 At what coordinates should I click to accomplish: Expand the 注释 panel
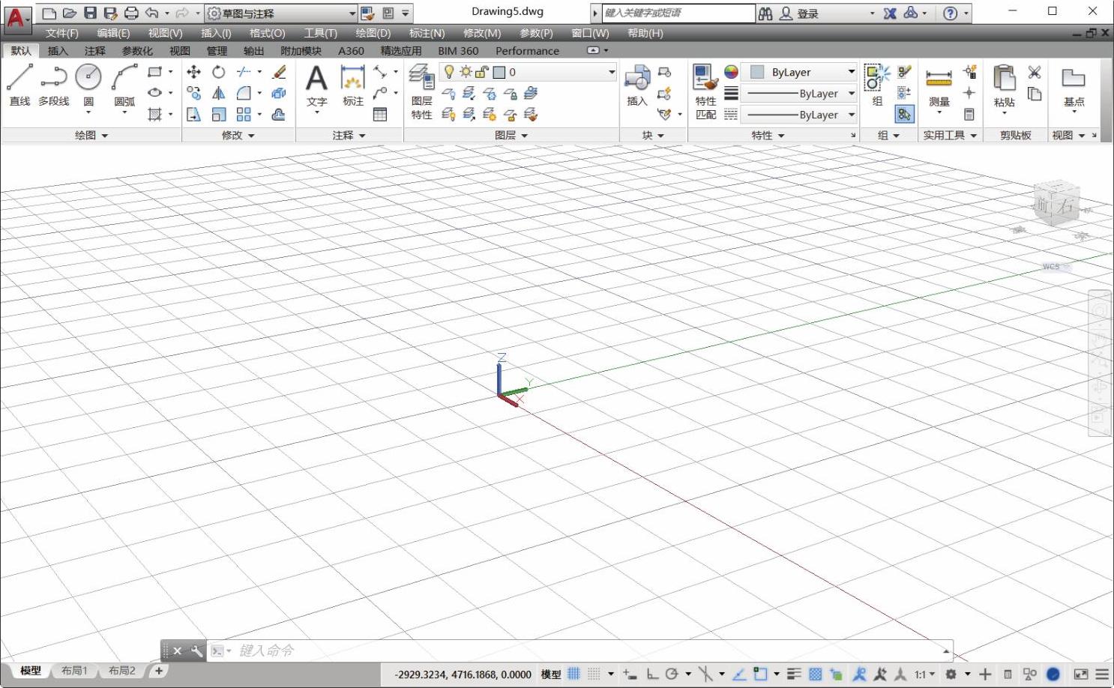pos(349,135)
